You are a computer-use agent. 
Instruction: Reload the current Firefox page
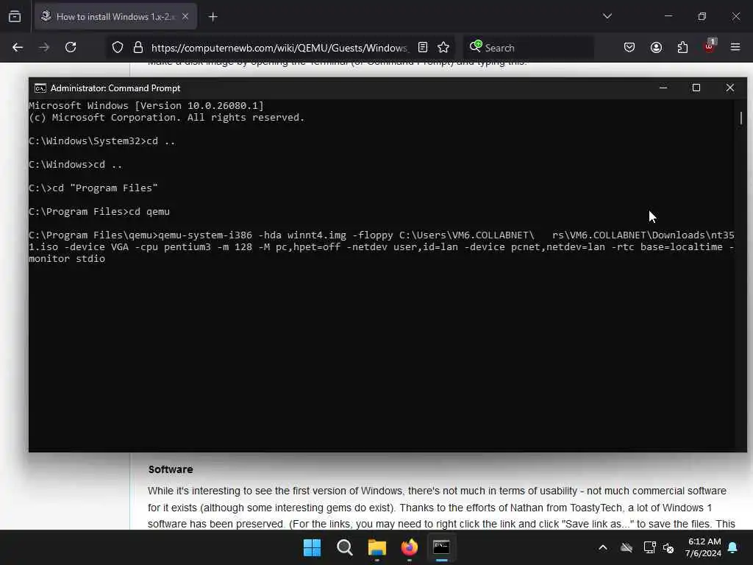[71, 47]
